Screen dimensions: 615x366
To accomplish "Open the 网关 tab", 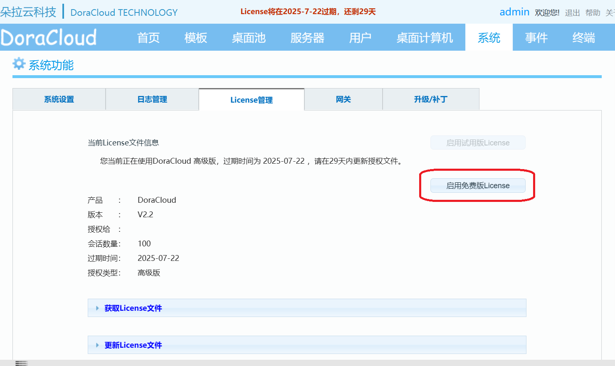I will point(343,99).
